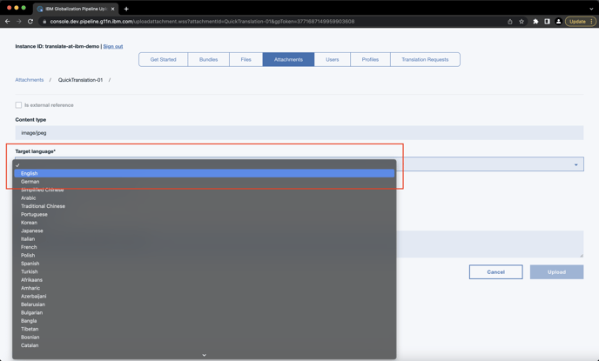Go to Translation Requests tab
The image size is (599, 361).
pos(425,59)
